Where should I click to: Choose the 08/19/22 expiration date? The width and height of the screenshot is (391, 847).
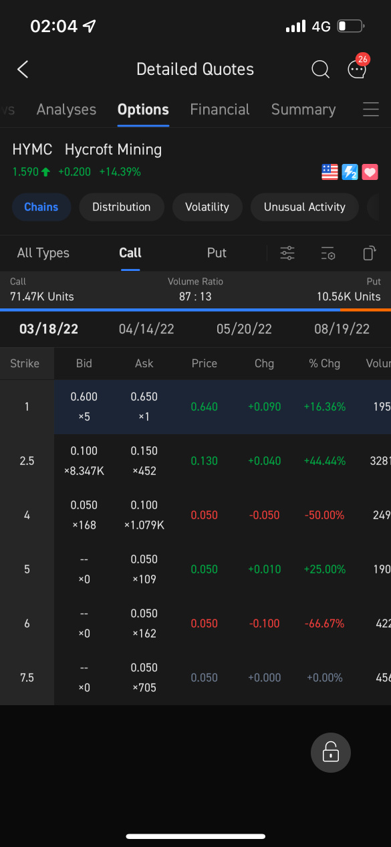pos(342,329)
